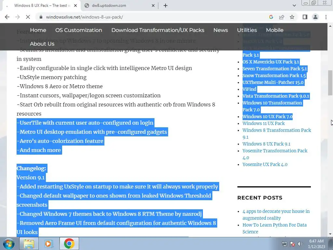Viewport: 333px width, 250px height.
Task: Open Windows Explorer from taskbar
Action: coord(29,243)
